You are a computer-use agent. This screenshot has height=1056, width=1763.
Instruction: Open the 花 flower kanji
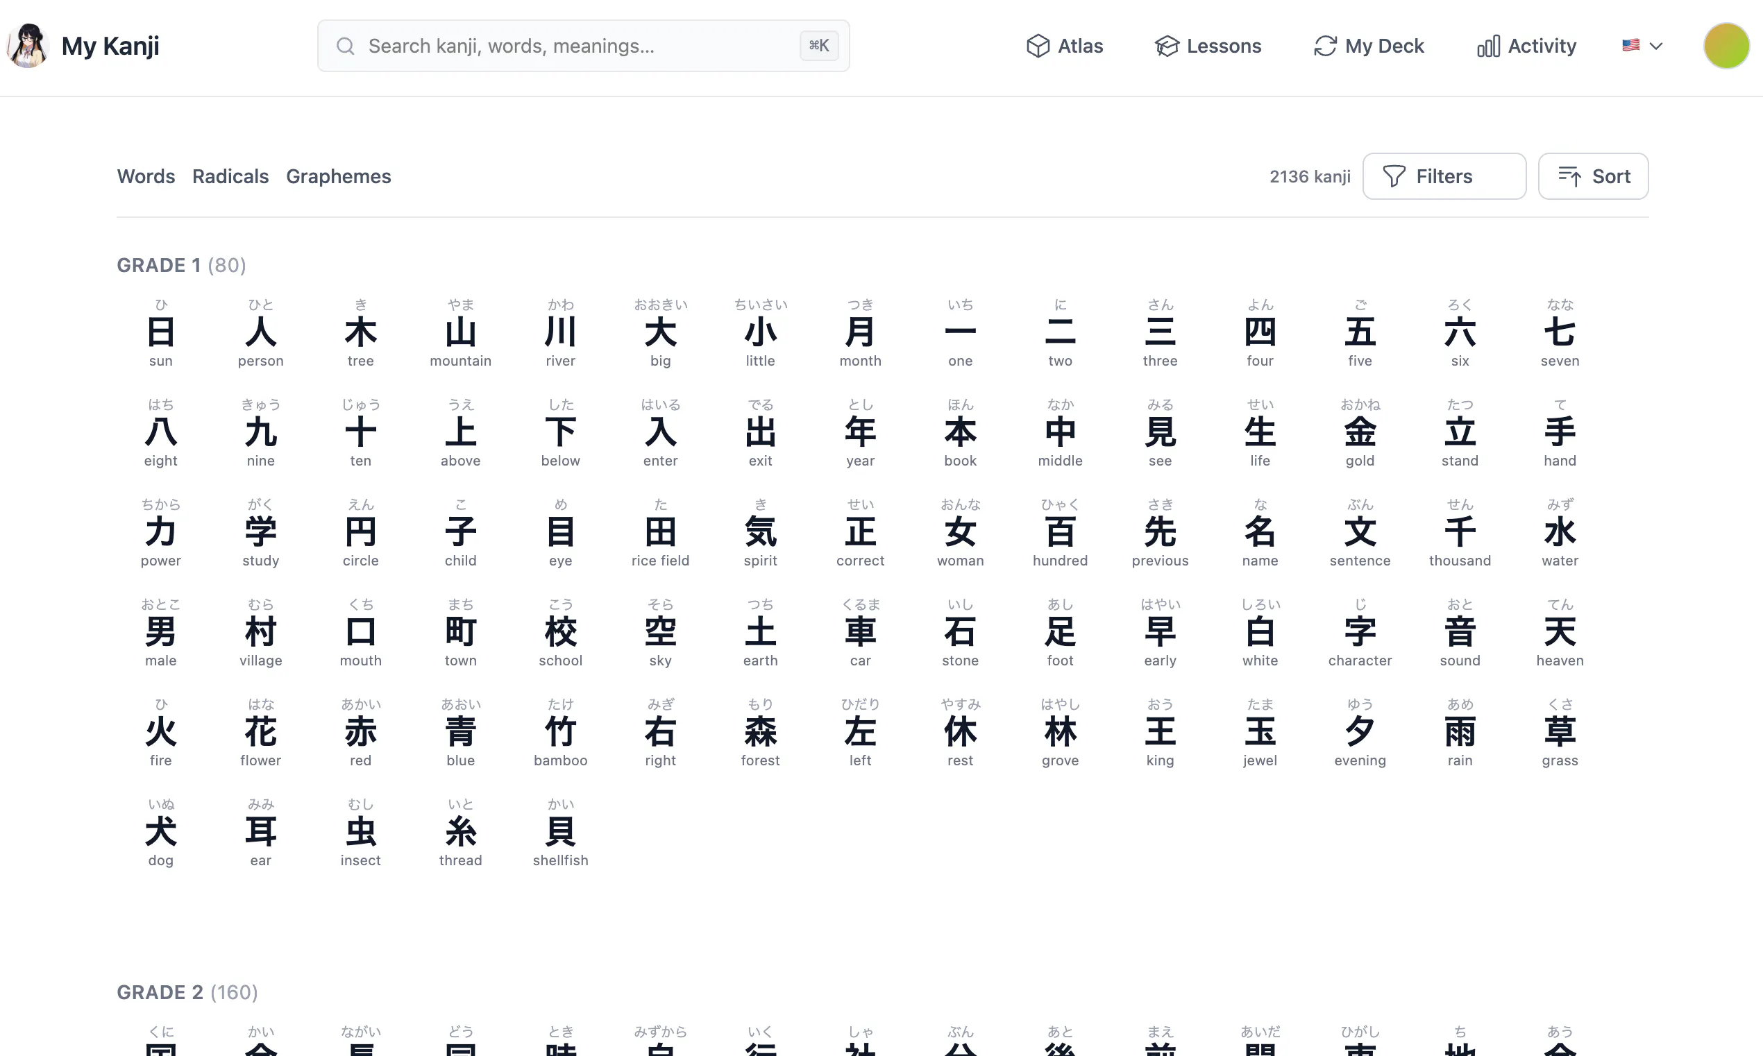tap(260, 732)
